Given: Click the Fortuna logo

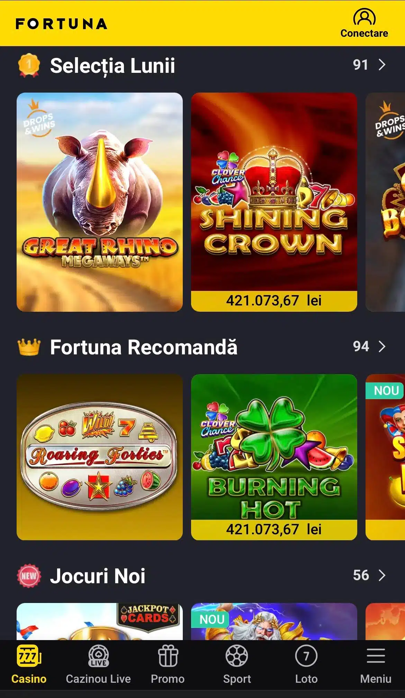Looking at the screenshot, I should (61, 24).
